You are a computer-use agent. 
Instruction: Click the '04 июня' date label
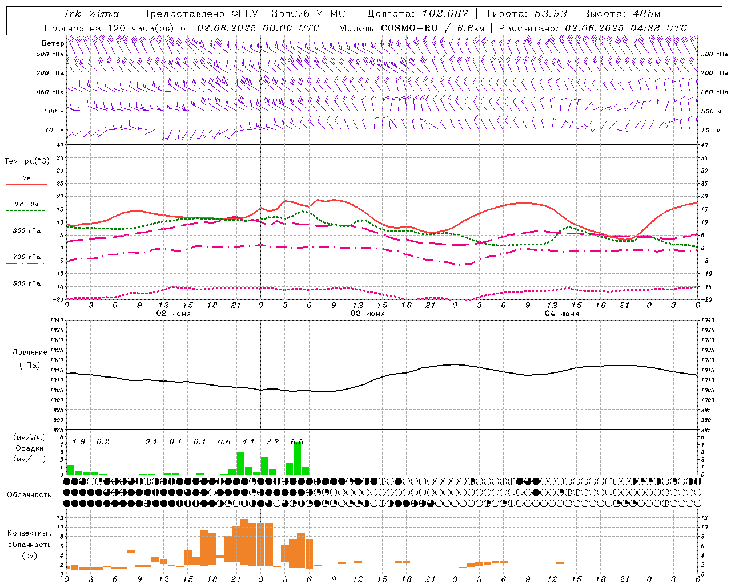click(562, 314)
